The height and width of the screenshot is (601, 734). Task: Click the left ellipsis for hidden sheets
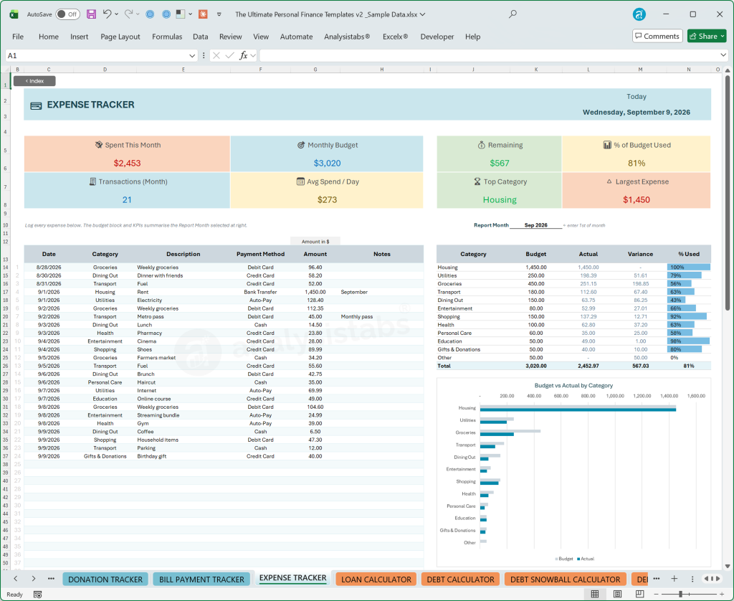coord(51,579)
